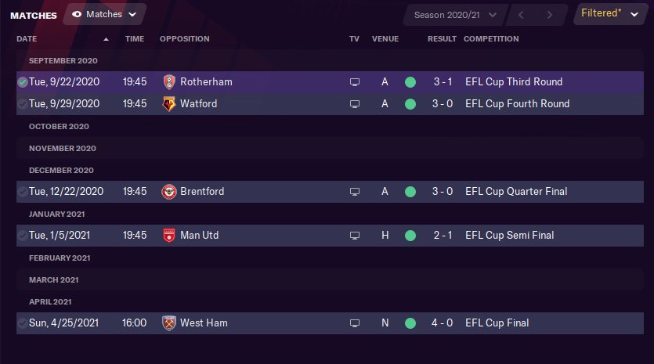Toggle the checkmark on Rotherham match row

point(23,82)
